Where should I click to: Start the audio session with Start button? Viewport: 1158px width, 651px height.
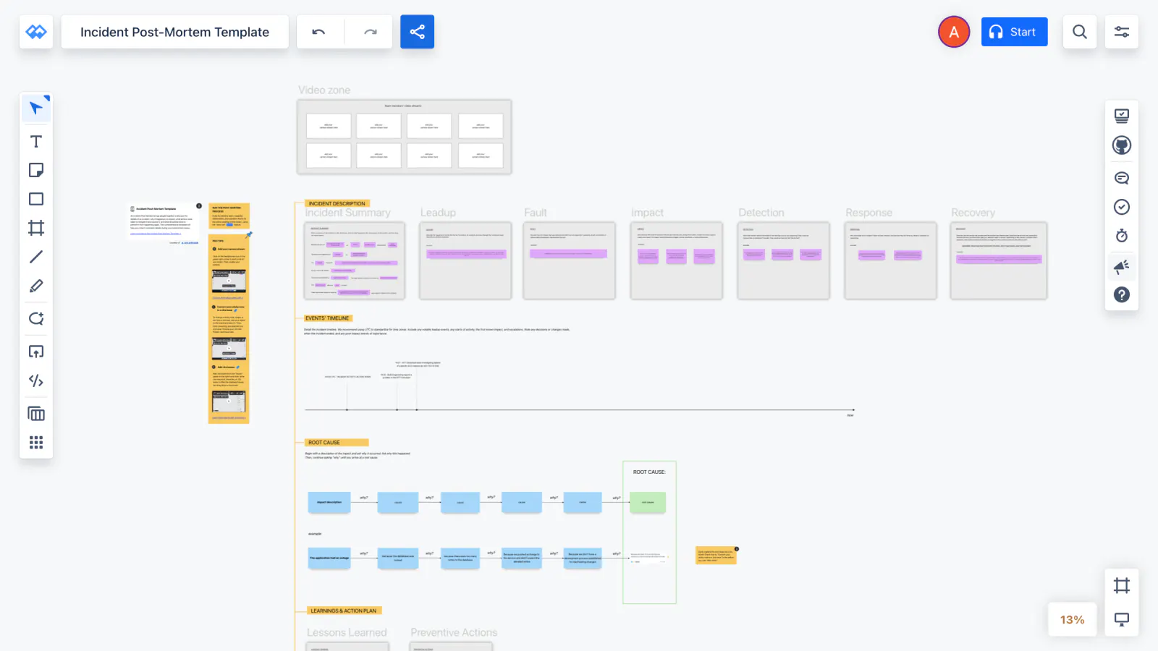tap(1014, 32)
